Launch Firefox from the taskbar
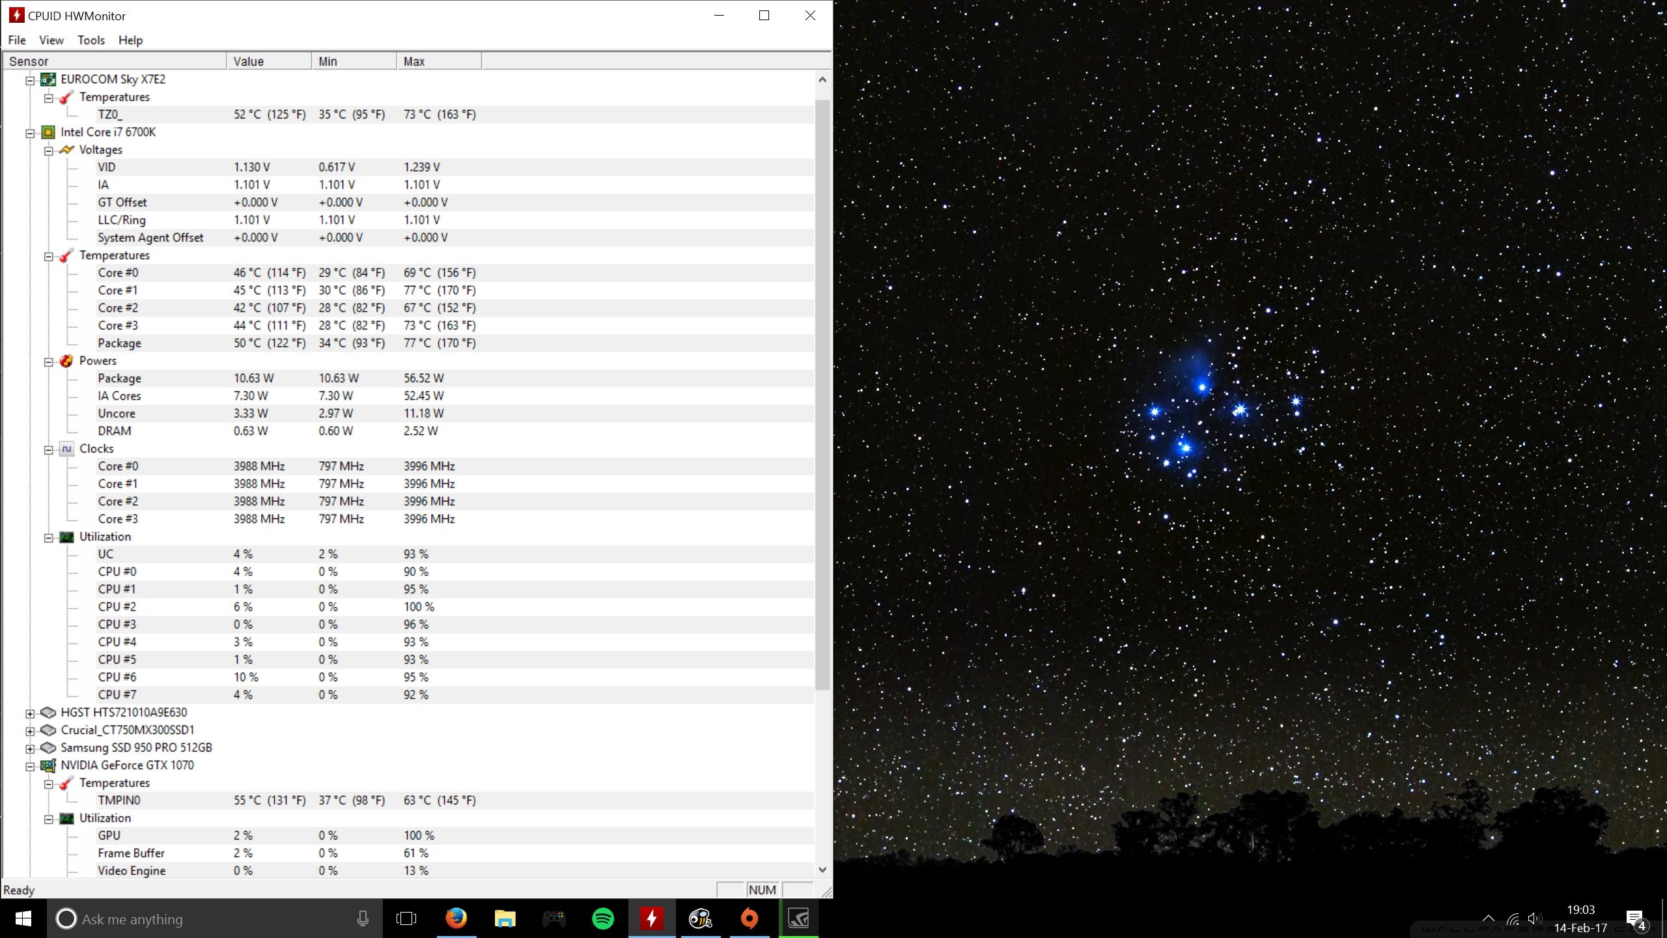The image size is (1667, 938). click(x=456, y=918)
